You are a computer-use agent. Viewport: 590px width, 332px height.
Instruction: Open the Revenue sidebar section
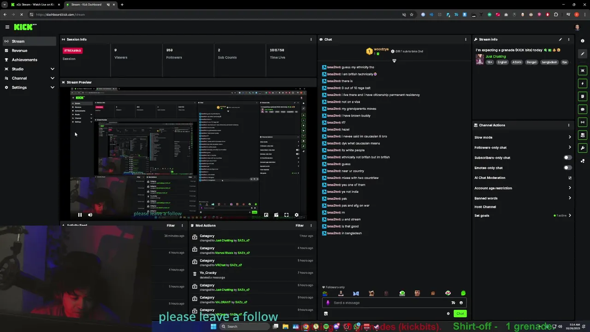[x=29, y=51]
